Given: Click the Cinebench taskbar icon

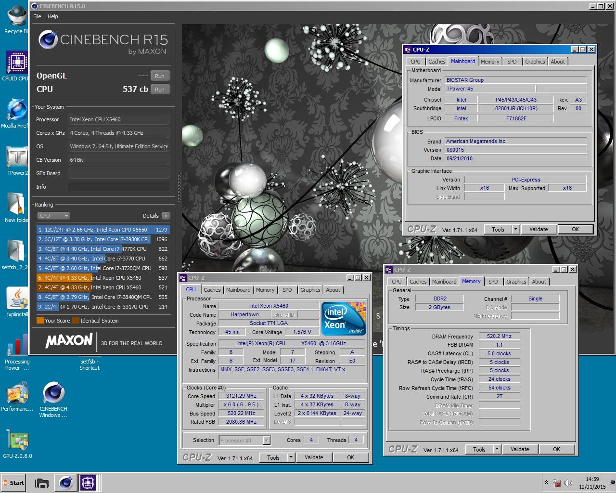Looking at the screenshot, I should [x=65, y=482].
